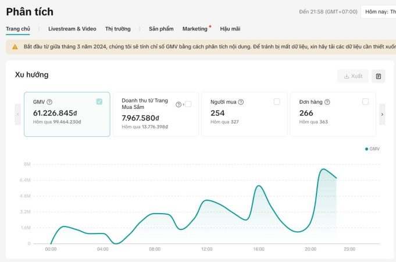
Task: Click the GMV legend dot on chart
Action: pyautogui.click(x=366, y=149)
